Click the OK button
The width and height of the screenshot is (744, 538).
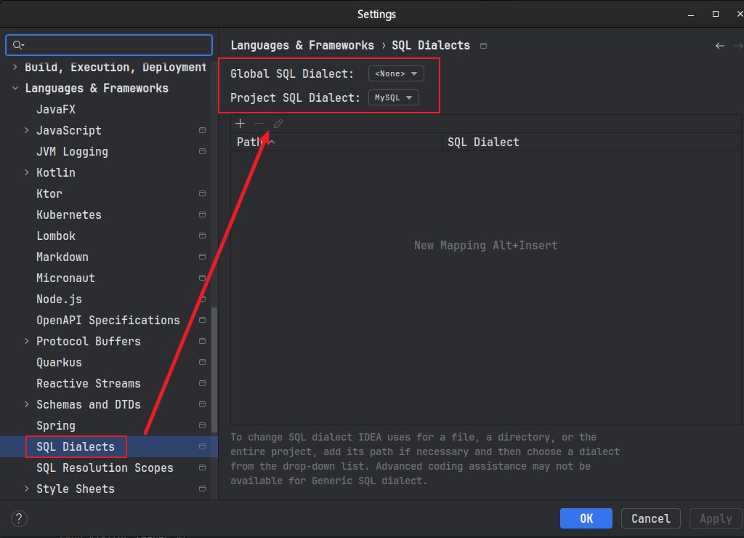coord(586,518)
